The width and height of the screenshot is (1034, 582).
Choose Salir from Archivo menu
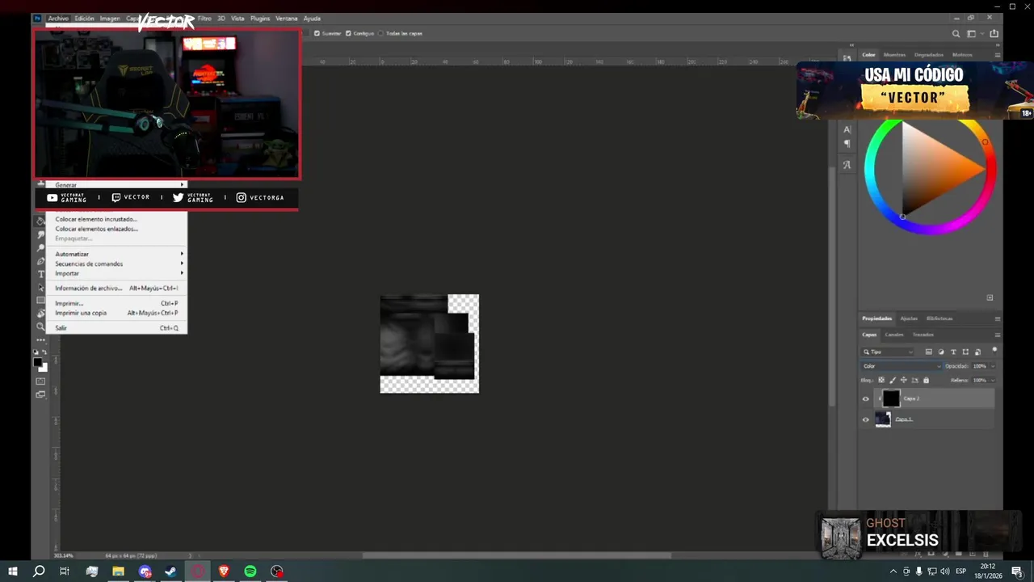pos(116,328)
